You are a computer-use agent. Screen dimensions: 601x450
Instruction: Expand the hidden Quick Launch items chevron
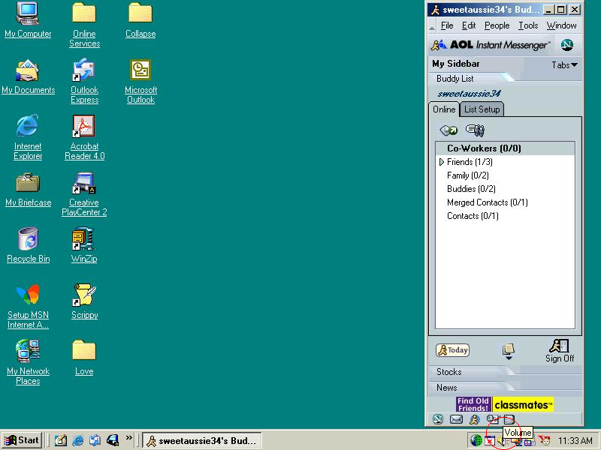(129, 439)
